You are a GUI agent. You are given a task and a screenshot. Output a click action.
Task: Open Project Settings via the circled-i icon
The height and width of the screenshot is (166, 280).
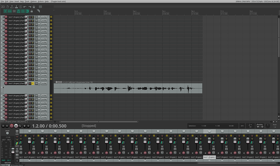click(21, 7)
